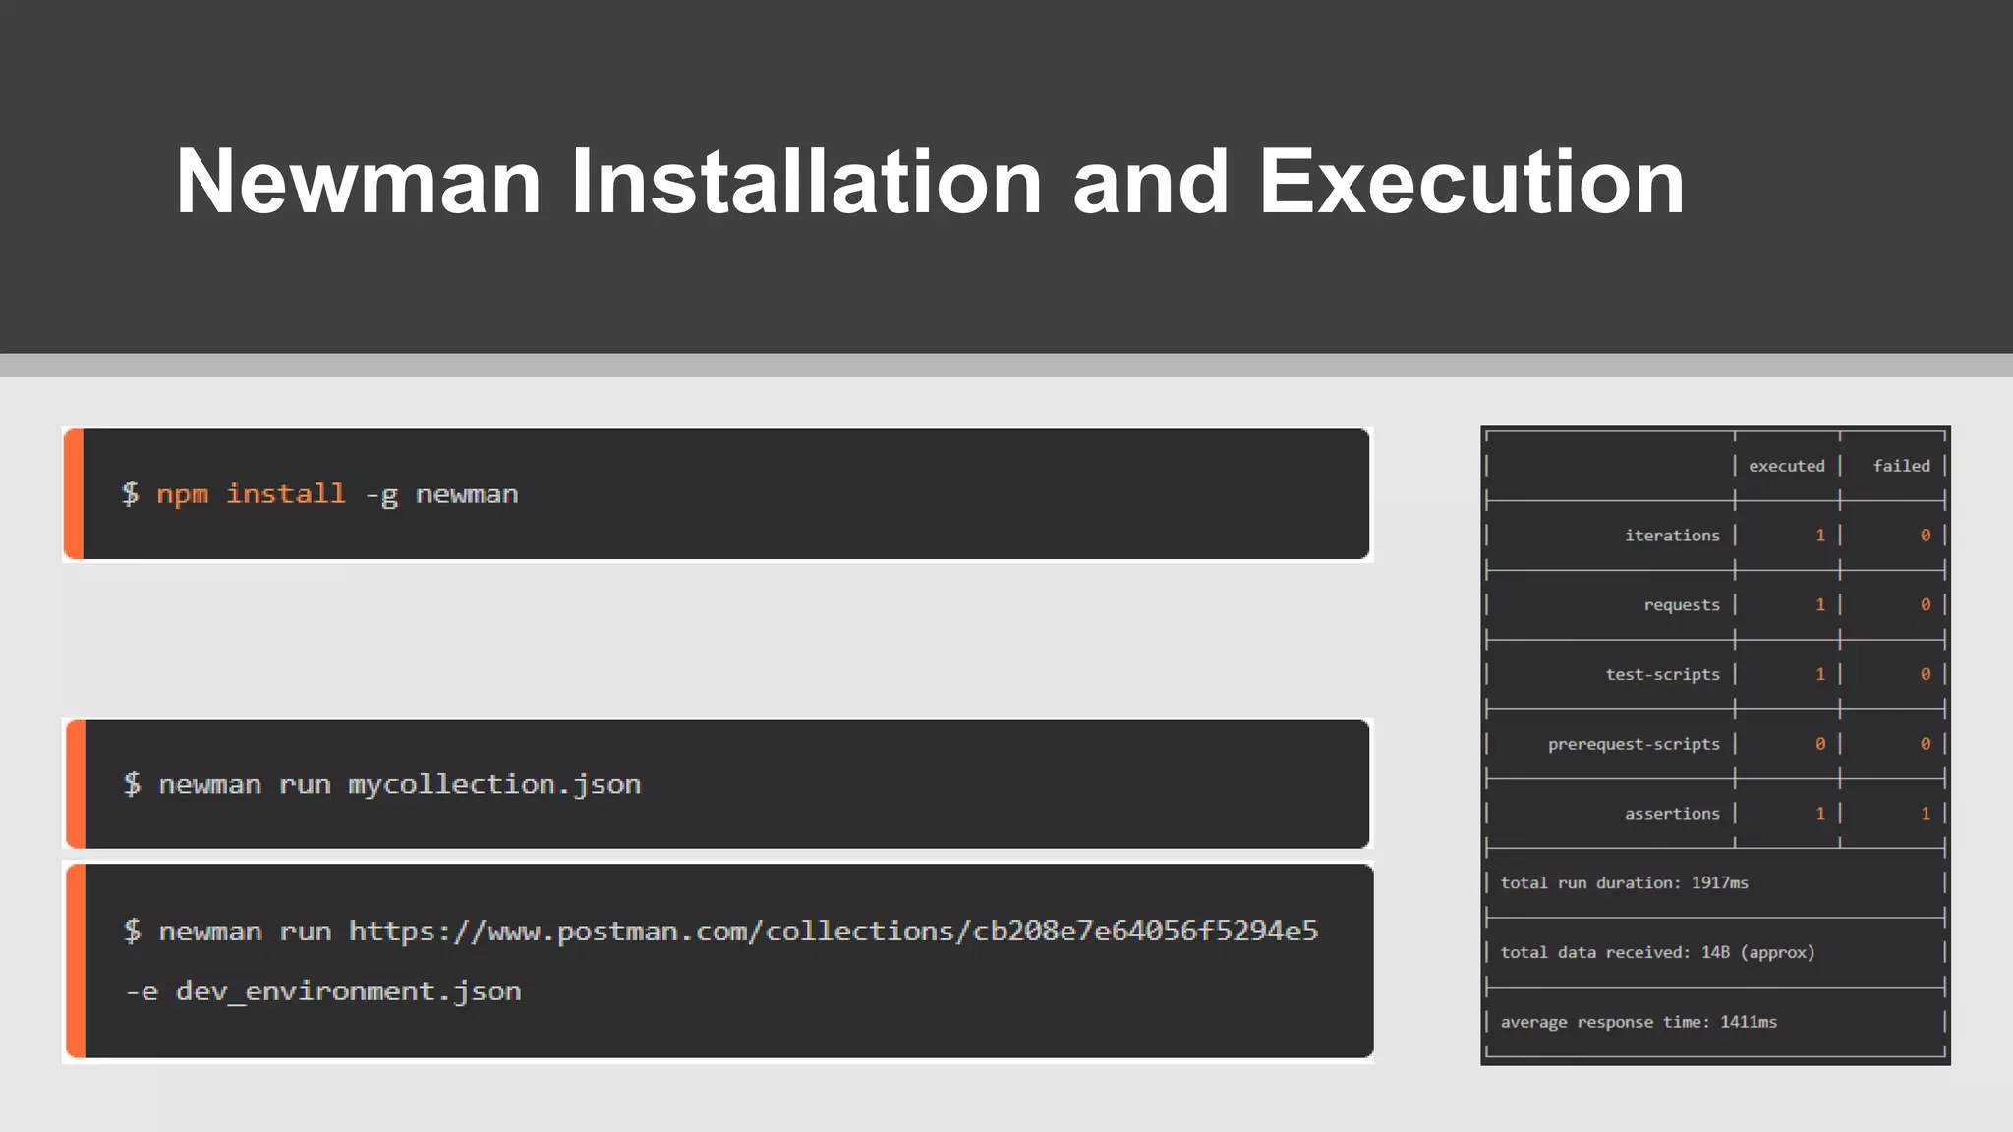Click the executed count '0' for prerequest-scripts
Screen dimensions: 2013x1132
tap(1820, 744)
